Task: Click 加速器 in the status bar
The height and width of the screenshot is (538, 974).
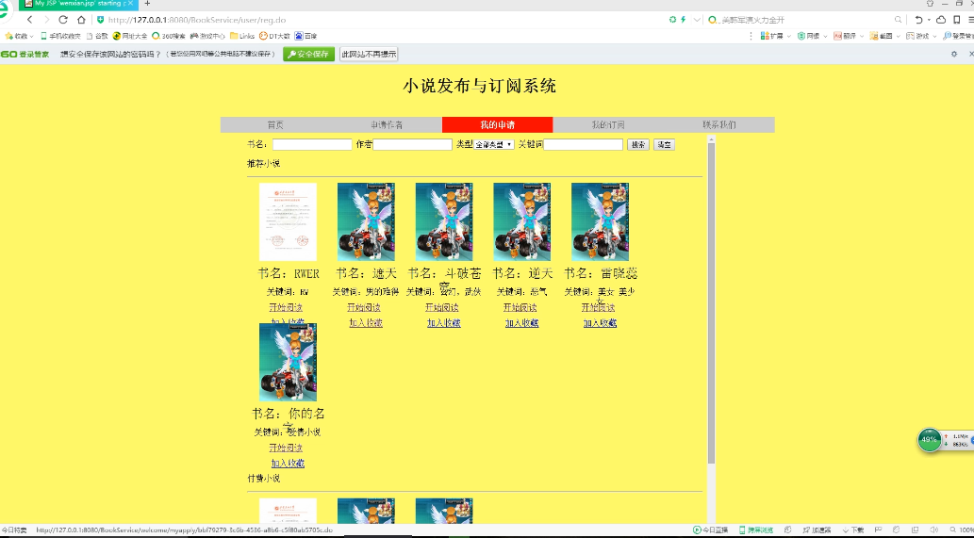Action: point(817,530)
